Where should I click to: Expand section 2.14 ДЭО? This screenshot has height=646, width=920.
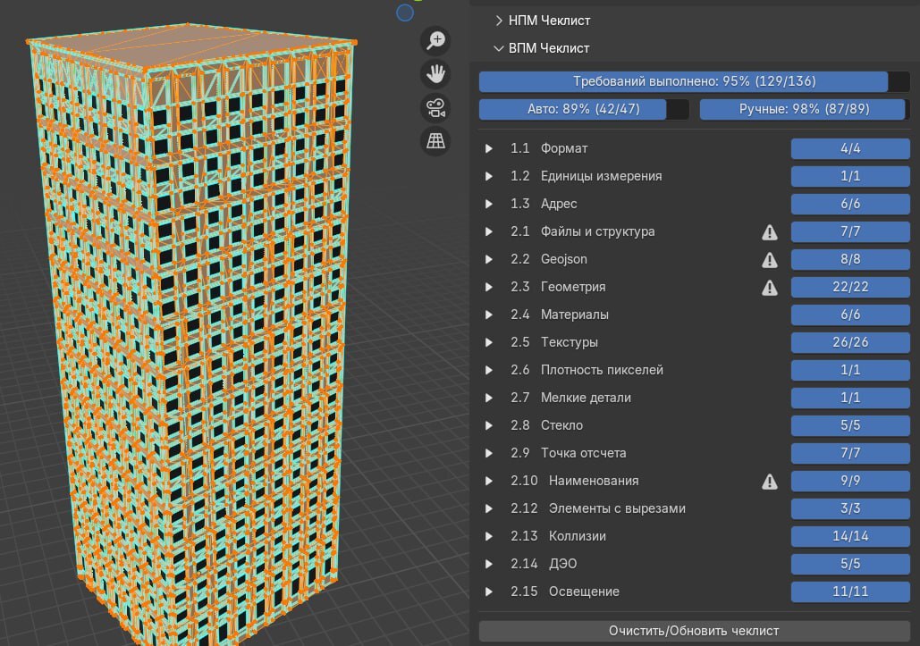pyautogui.click(x=489, y=563)
